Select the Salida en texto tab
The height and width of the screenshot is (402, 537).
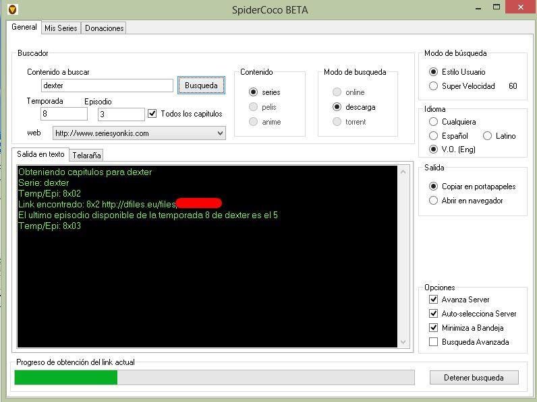click(40, 154)
